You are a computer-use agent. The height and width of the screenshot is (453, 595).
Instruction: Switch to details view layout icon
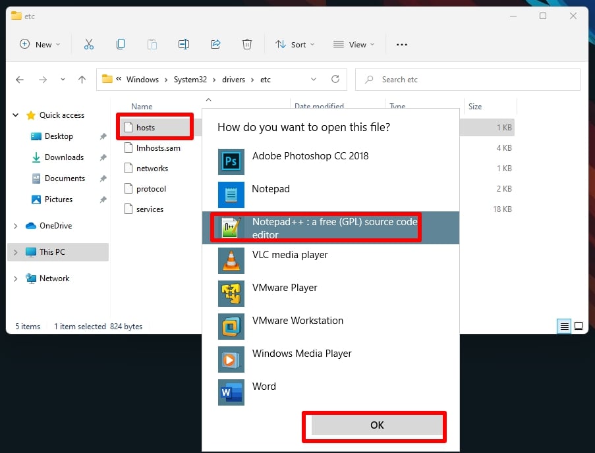point(564,327)
